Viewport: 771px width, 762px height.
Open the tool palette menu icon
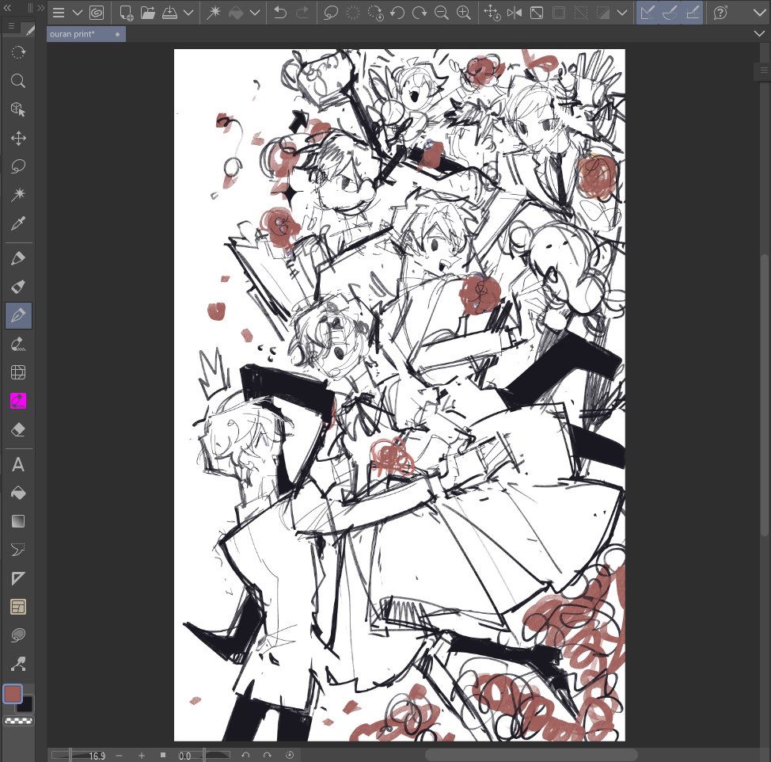12,25
